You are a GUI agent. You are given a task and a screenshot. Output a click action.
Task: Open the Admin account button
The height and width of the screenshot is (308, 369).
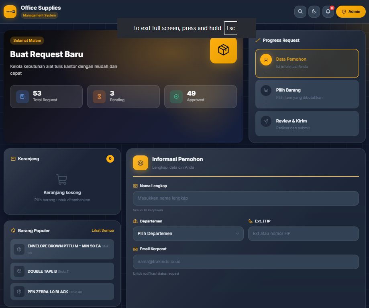click(351, 12)
